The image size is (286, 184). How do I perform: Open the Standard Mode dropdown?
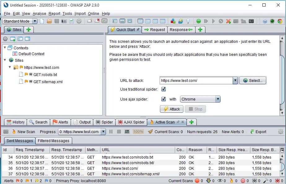[35, 21]
